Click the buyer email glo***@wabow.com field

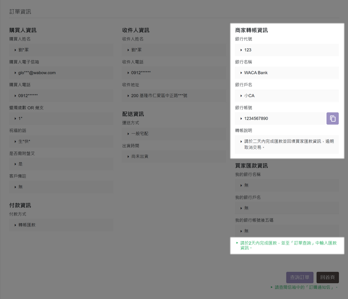[x=61, y=73]
